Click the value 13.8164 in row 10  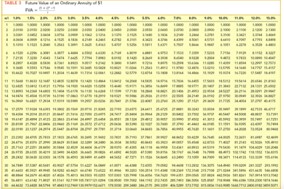point(177,73)
